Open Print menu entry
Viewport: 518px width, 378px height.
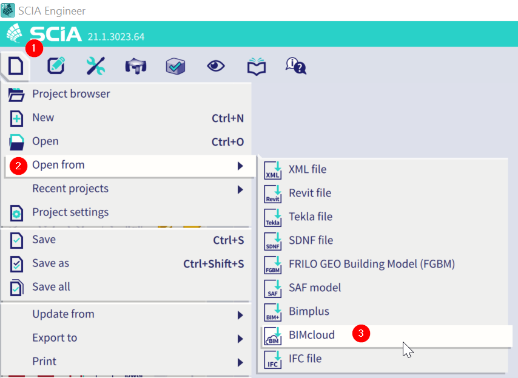127,362
